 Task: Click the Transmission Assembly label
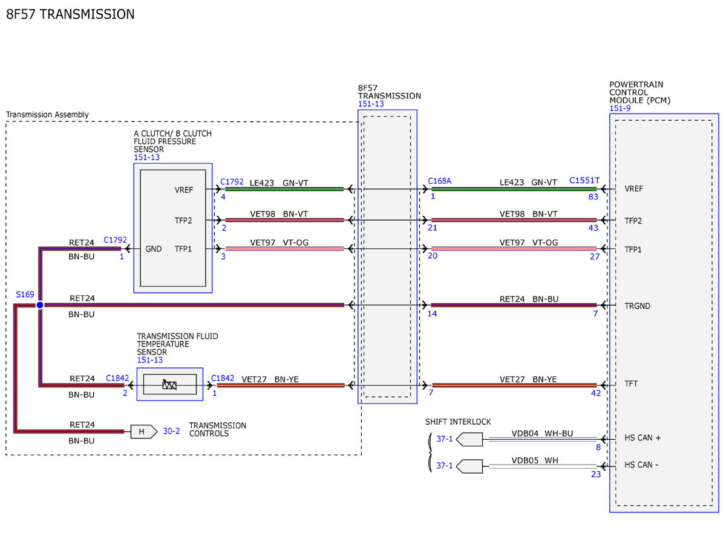tap(47, 115)
